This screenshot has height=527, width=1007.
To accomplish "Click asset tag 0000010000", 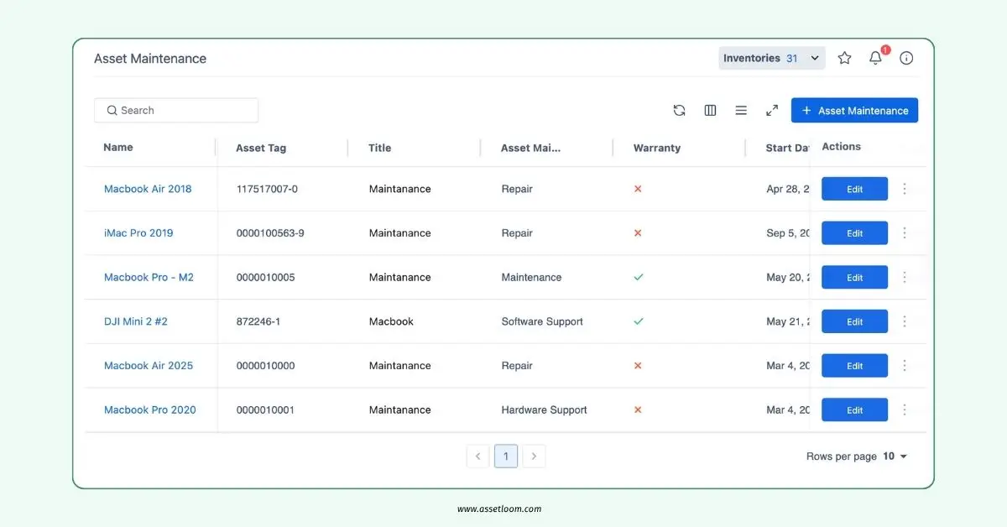I will point(266,366).
